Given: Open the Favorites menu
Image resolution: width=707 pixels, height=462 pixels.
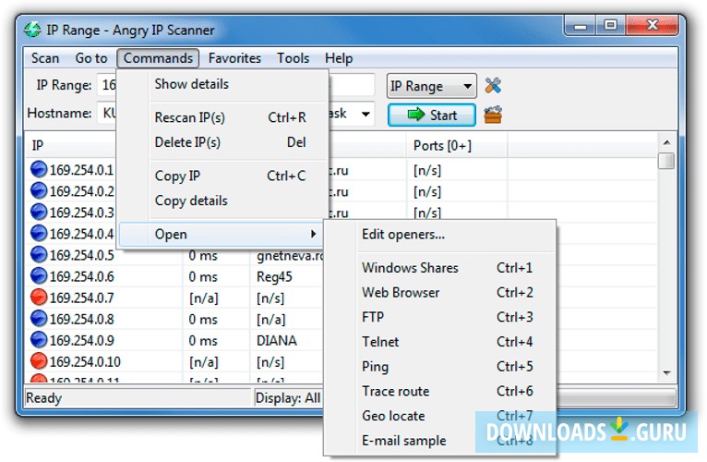Looking at the screenshot, I should [x=234, y=58].
